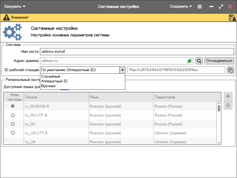Choose ru_UA.UTF-8 as system language

pos(13,133)
